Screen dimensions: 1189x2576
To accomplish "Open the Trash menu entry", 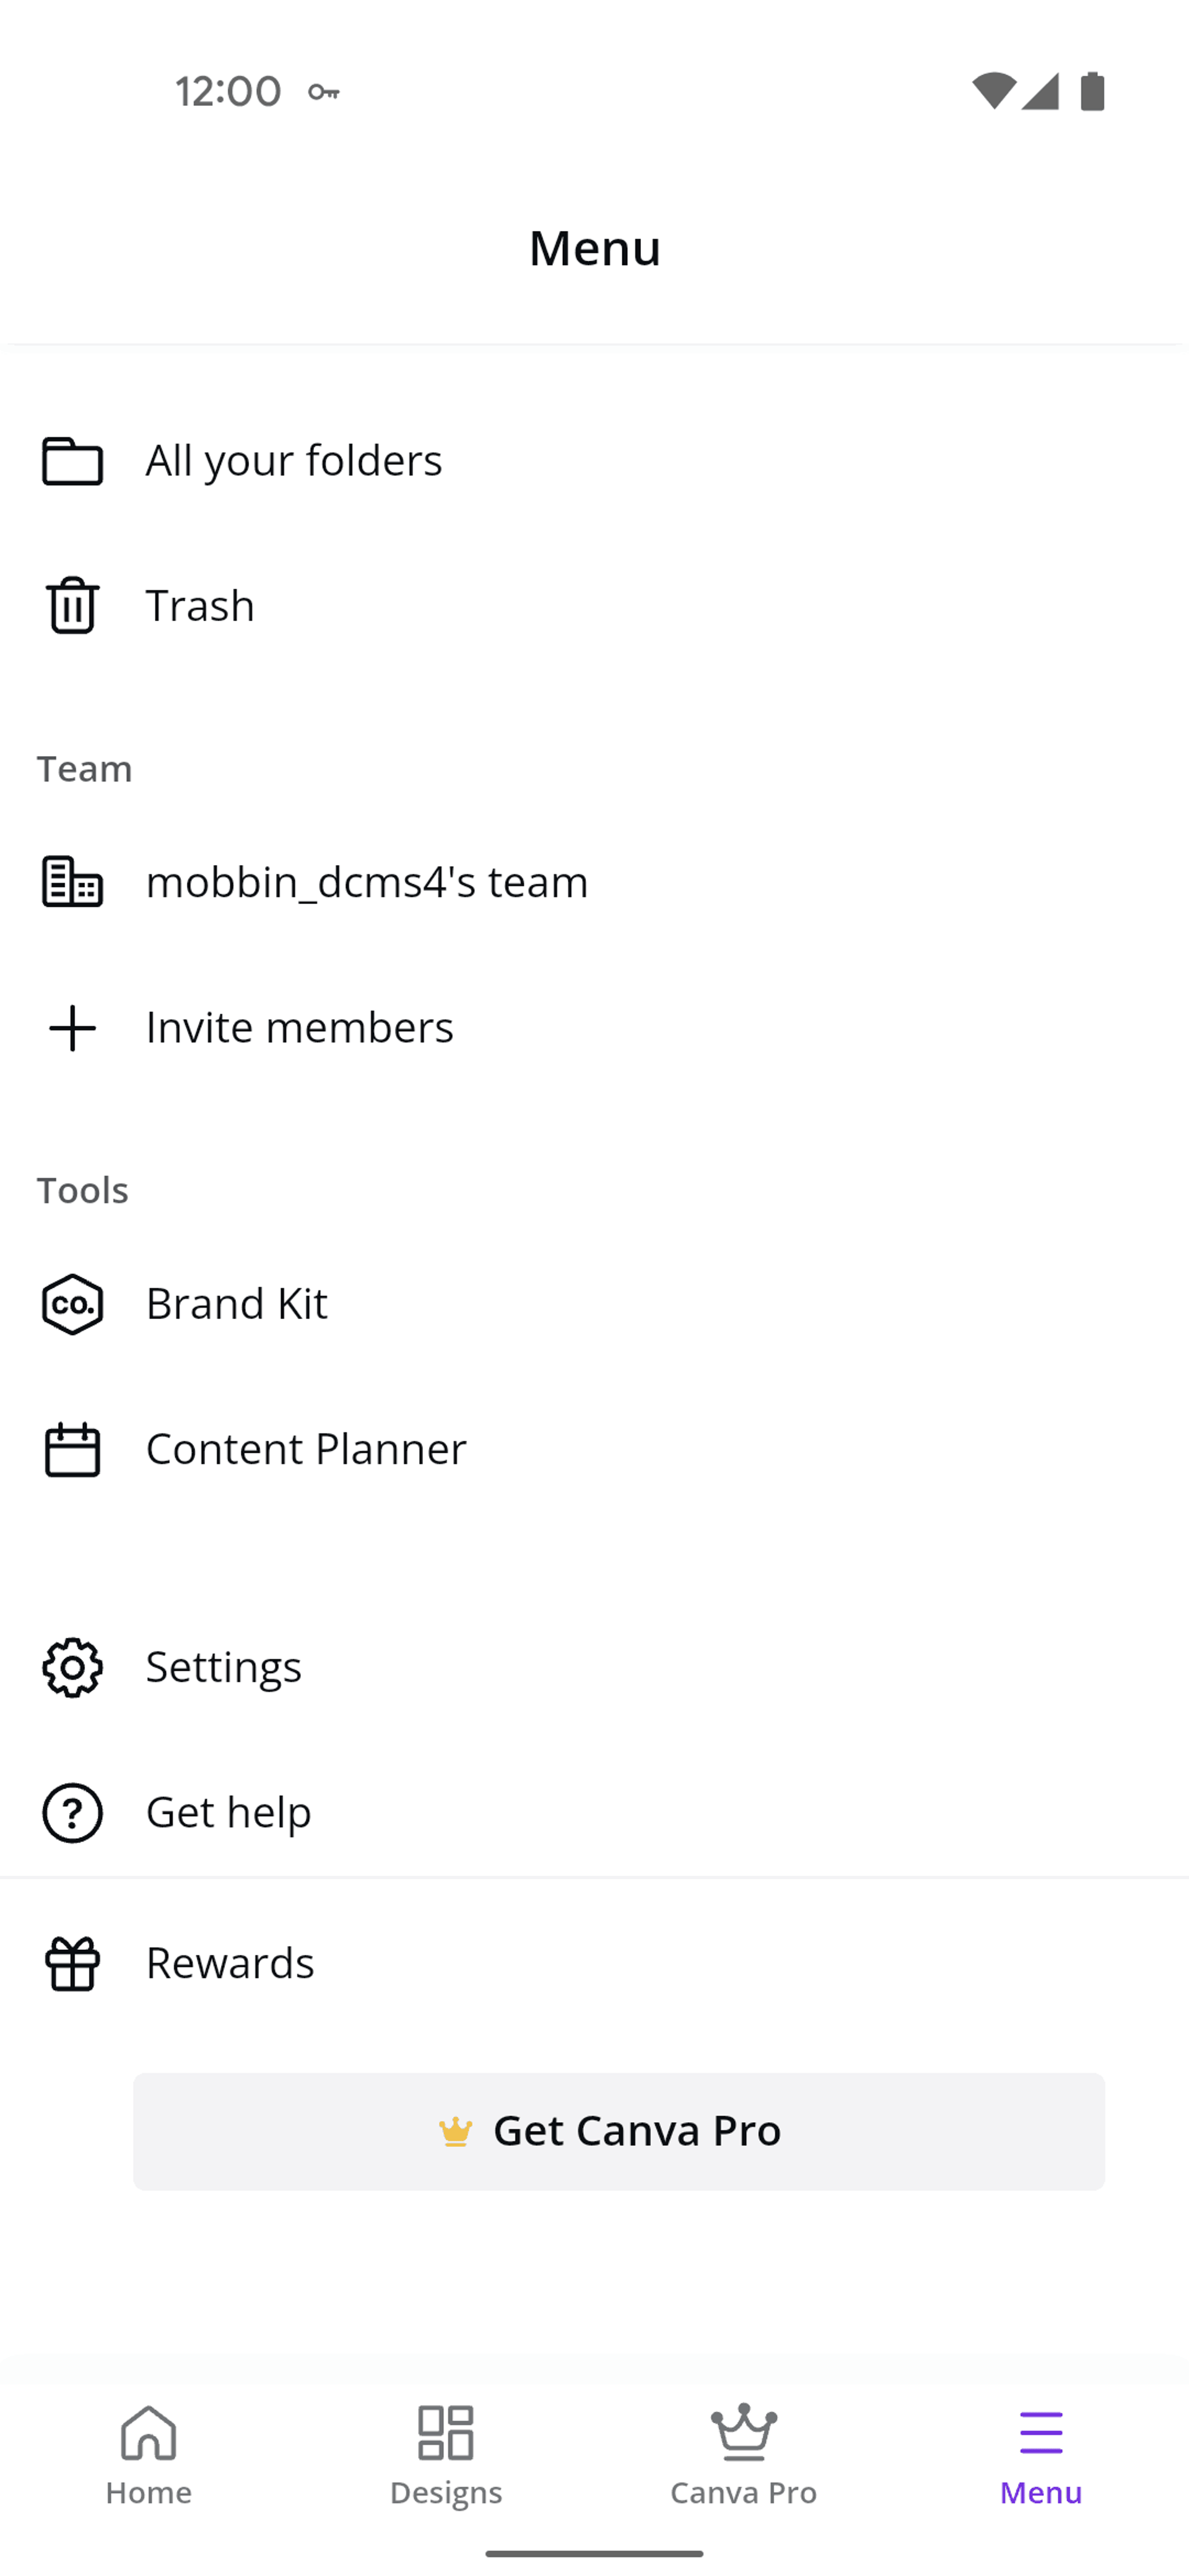I will (x=594, y=606).
